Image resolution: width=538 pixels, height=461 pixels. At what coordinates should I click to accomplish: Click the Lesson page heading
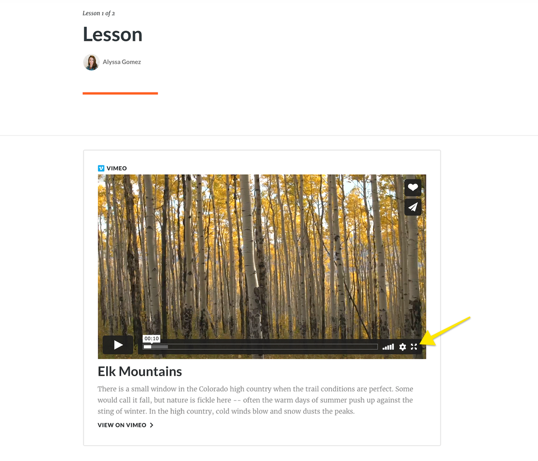113,34
